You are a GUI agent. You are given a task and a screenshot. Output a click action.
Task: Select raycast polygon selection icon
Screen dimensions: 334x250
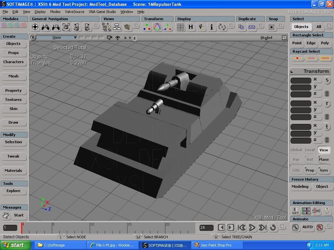click(x=325, y=58)
